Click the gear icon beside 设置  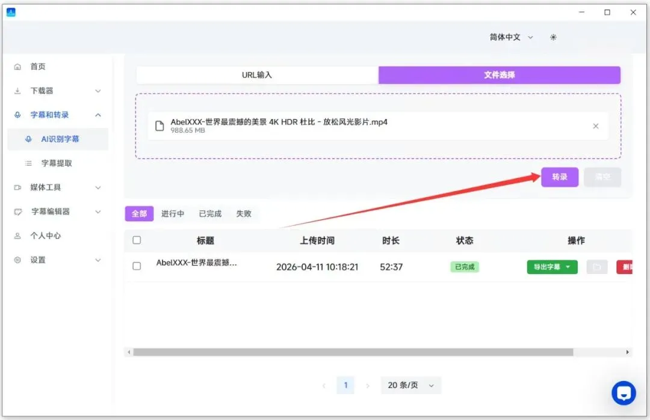click(17, 260)
